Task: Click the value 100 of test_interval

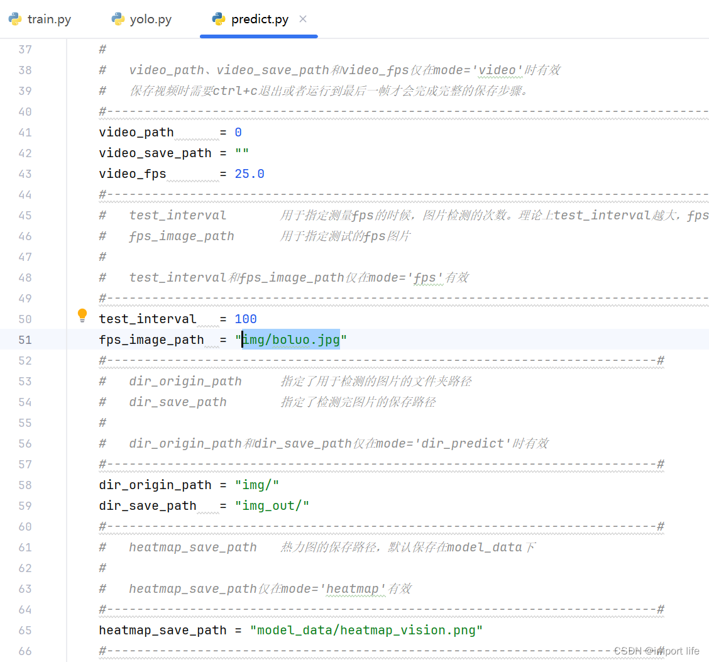Action: pyautogui.click(x=246, y=319)
